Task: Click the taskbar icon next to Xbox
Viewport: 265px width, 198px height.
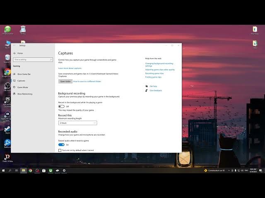Action: (57, 170)
